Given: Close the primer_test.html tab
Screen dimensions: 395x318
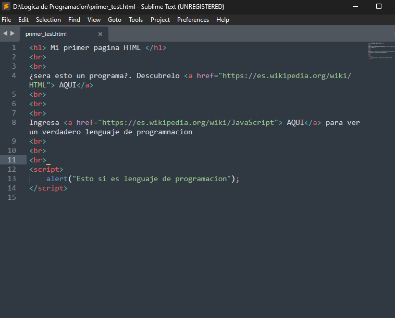Looking at the screenshot, I should point(100,34).
